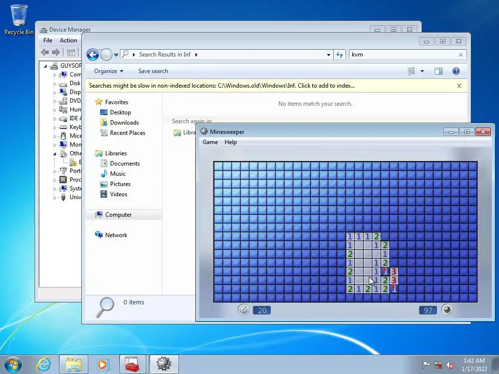This screenshot has height=374, width=499.
Task: Open the Recycle Bin desktop icon
Action: 19,19
